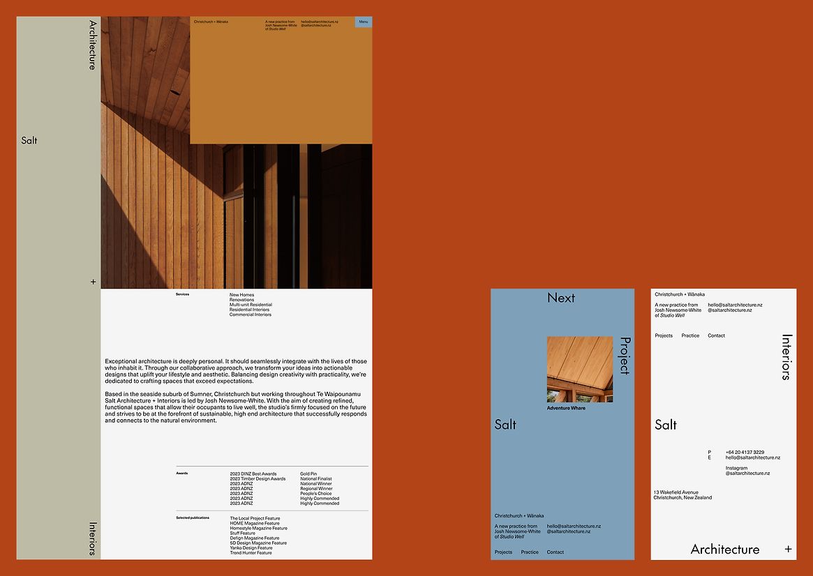This screenshot has width=813, height=576.
Task: Click the Next heading on the blue card
Action: coord(561,298)
